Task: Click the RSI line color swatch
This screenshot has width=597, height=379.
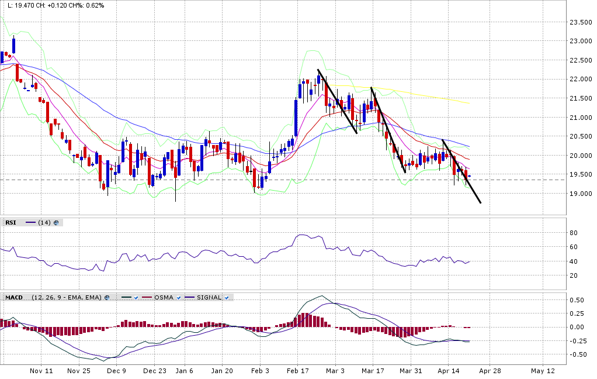Action: click(x=30, y=223)
